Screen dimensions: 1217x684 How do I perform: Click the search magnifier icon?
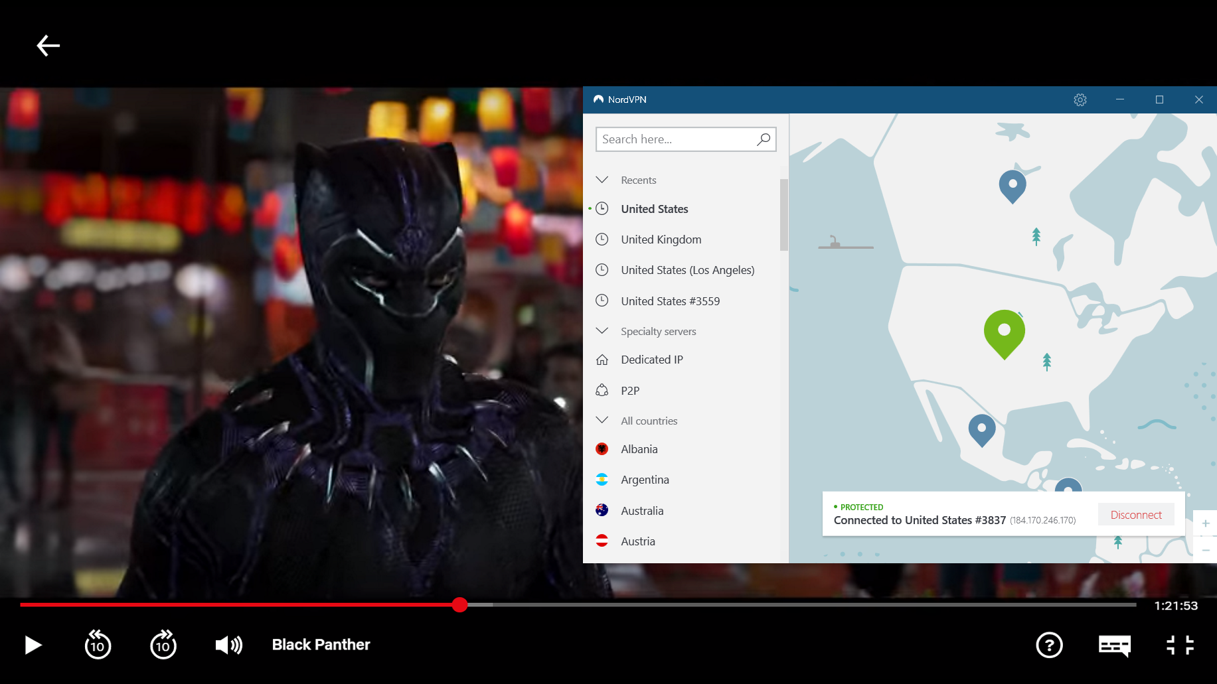(764, 139)
